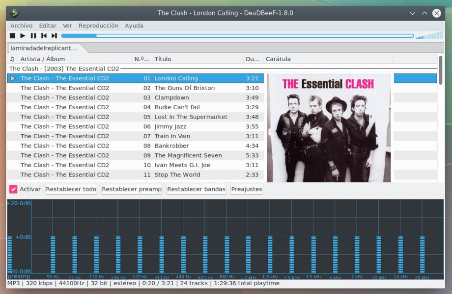The width and height of the screenshot is (452, 294).
Task: Click the 4:34 duration of Bankrobber
Action: 252,146
